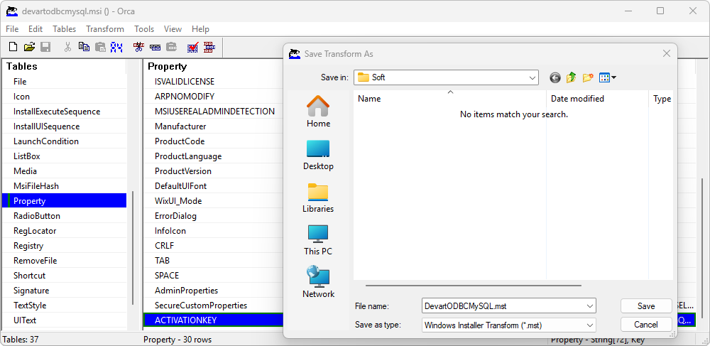The width and height of the screenshot is (710, 346).
Task: Select the ISVALIDLICENSE property row
Action: point(213,82)
